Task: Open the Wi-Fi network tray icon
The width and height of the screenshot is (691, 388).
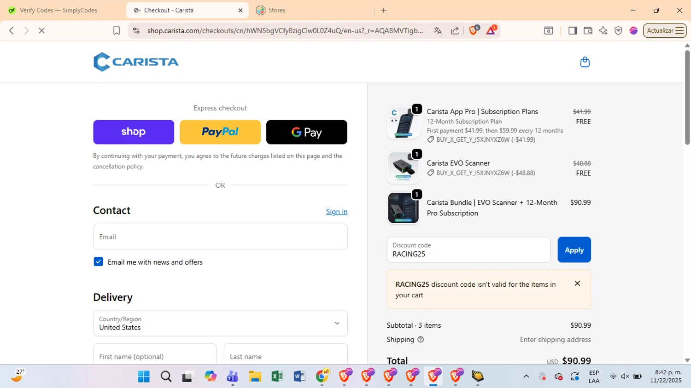Action: (613, 376)
